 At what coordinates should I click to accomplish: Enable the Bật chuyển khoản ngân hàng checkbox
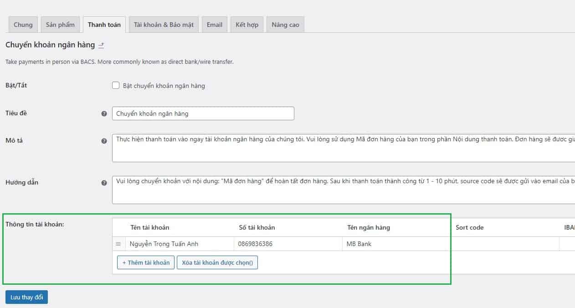[x=116, y=85]
